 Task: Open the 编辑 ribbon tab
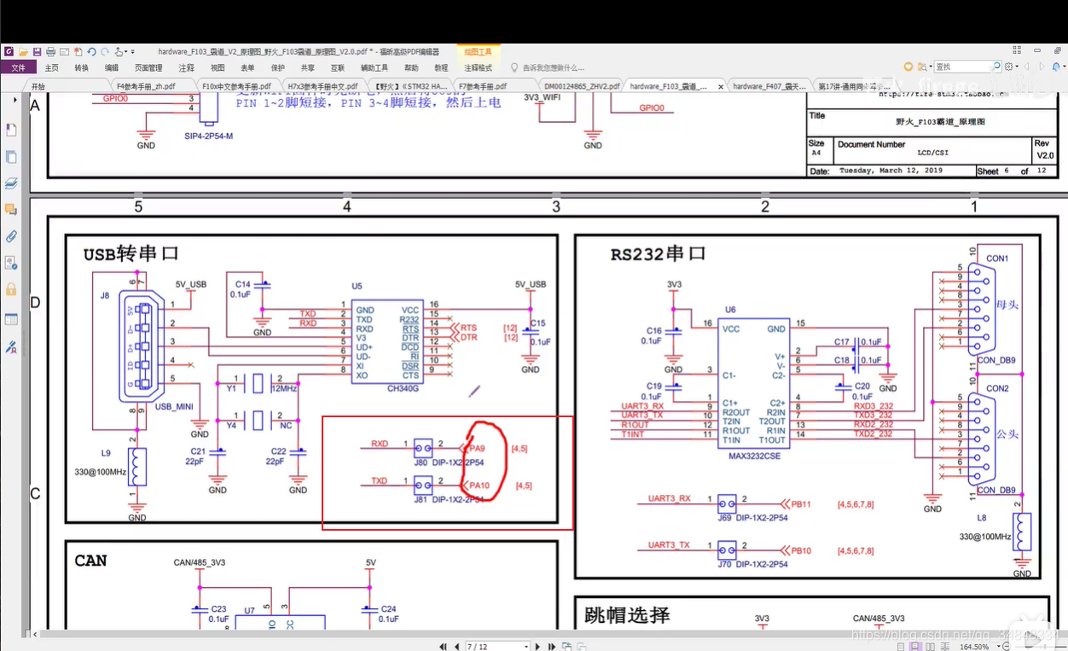(112, 68)
